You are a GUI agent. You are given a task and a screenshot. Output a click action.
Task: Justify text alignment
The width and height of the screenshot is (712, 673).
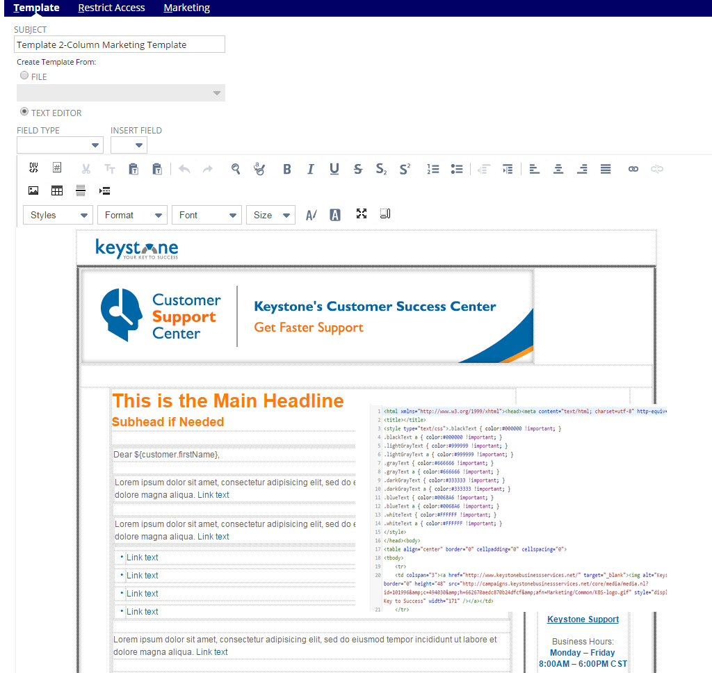click(x=606, y=169)
